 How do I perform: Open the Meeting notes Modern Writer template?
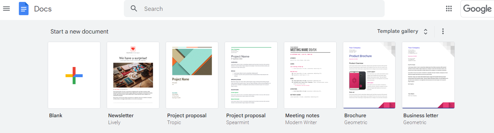pos(310,75)
